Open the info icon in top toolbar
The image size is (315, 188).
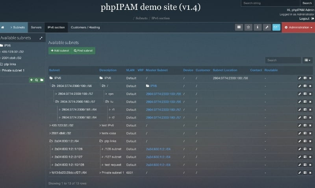(x=258, y=27)
